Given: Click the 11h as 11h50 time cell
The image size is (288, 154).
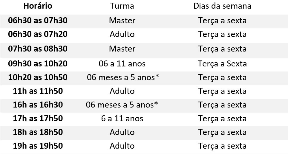Looking at the screenshot, I should click(x=38, y=91).
